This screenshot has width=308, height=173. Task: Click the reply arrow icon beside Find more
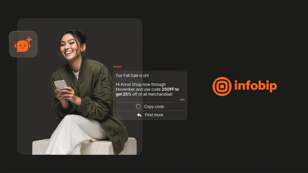(139, 115)
